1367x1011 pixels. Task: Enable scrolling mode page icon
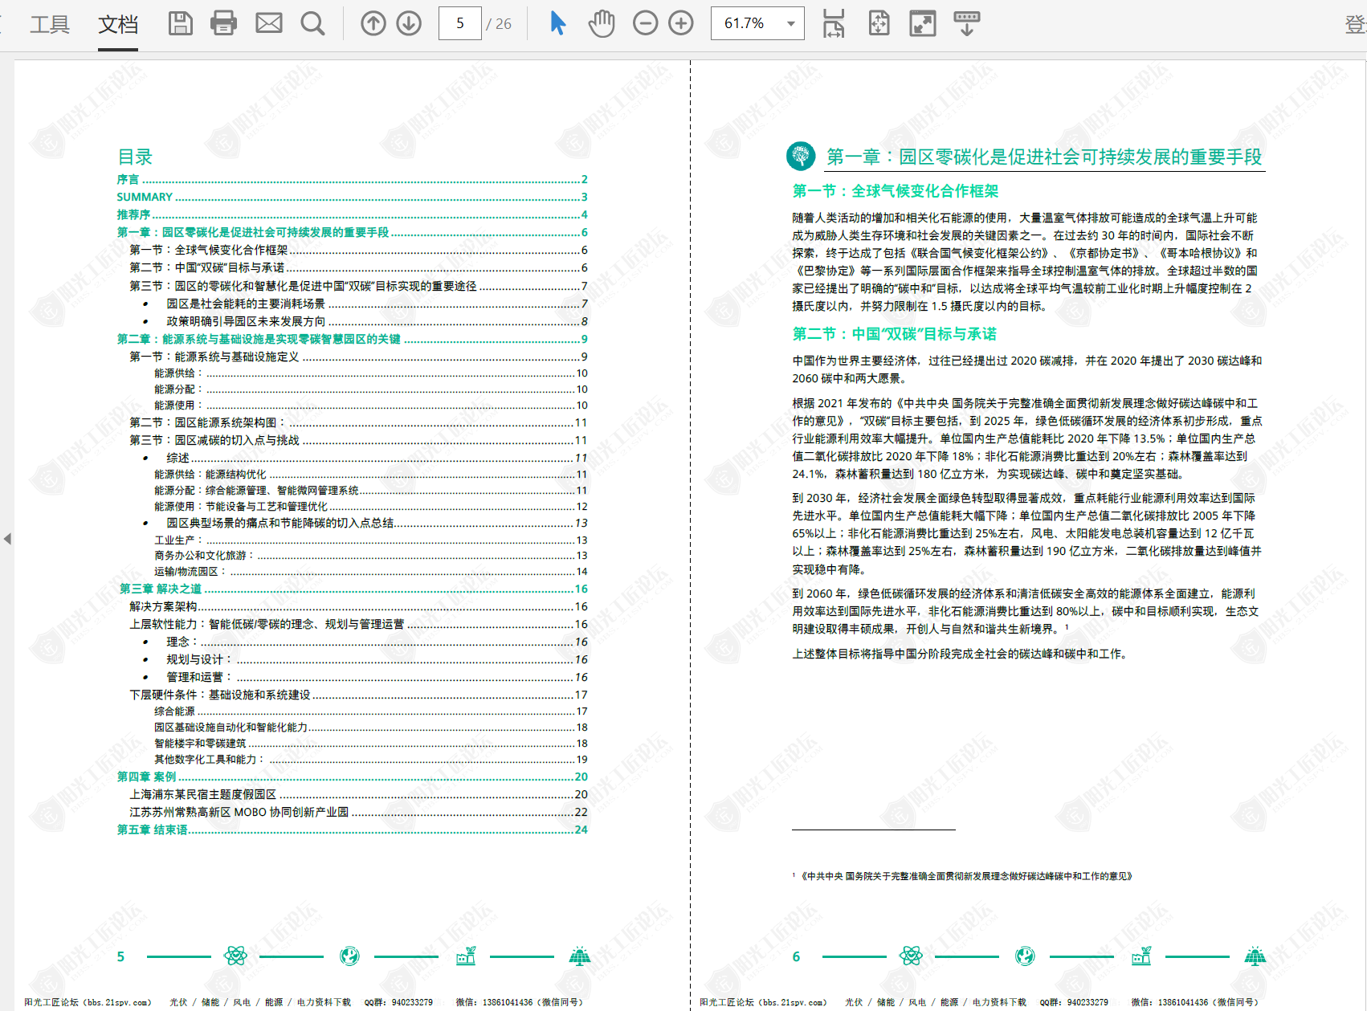[834, 23]
